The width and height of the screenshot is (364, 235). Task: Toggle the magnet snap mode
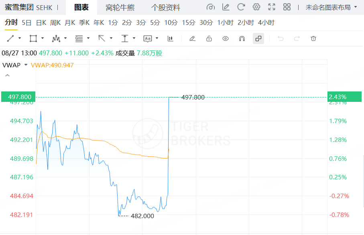coord(242,38)
